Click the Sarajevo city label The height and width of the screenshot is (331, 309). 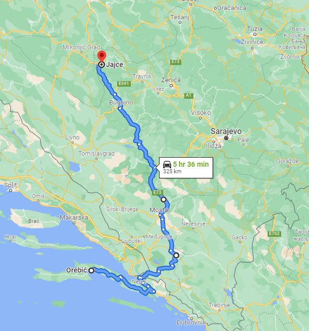[226, 131]
